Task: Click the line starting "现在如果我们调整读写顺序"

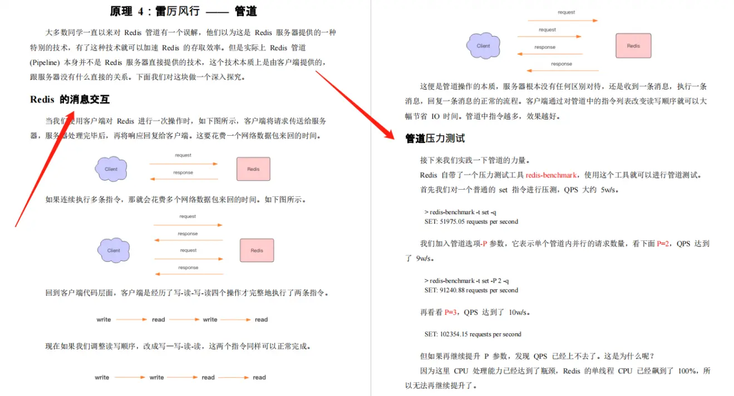Action: point(178,346)
